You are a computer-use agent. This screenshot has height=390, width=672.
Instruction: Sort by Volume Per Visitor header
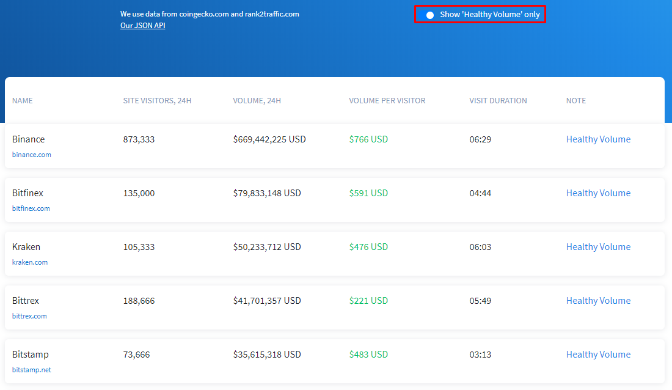pyautogui.click(x=387, y=101)
